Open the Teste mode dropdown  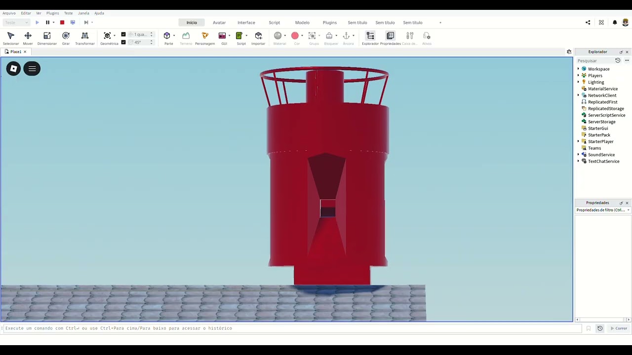point(16,22)
